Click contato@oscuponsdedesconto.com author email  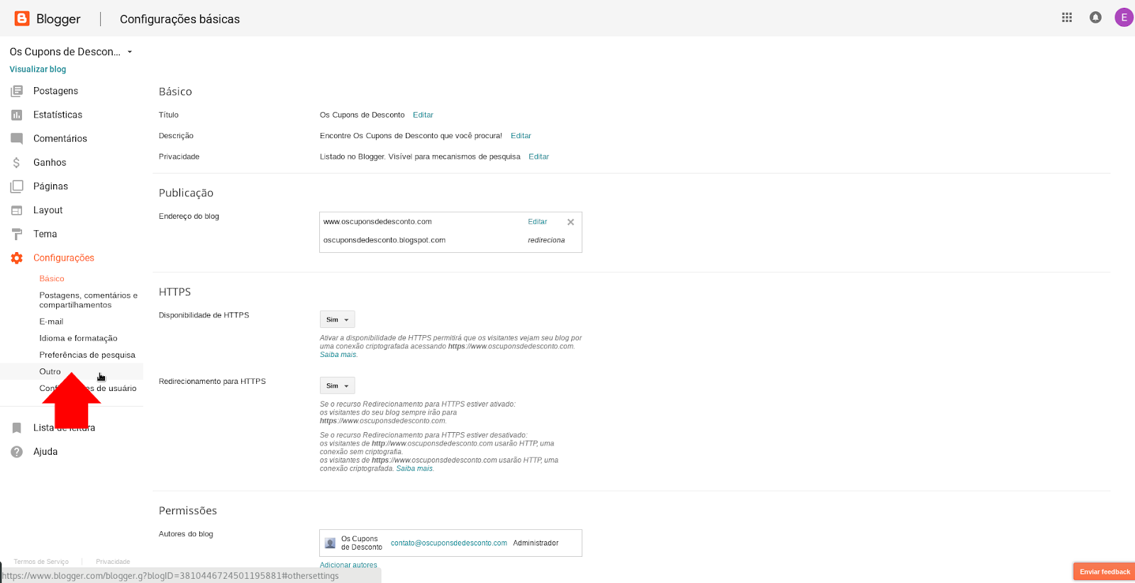pos(449,543)
